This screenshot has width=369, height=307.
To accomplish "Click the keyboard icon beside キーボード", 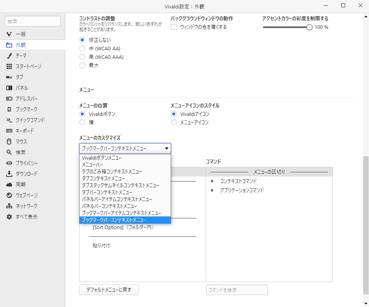I will 9,130.
